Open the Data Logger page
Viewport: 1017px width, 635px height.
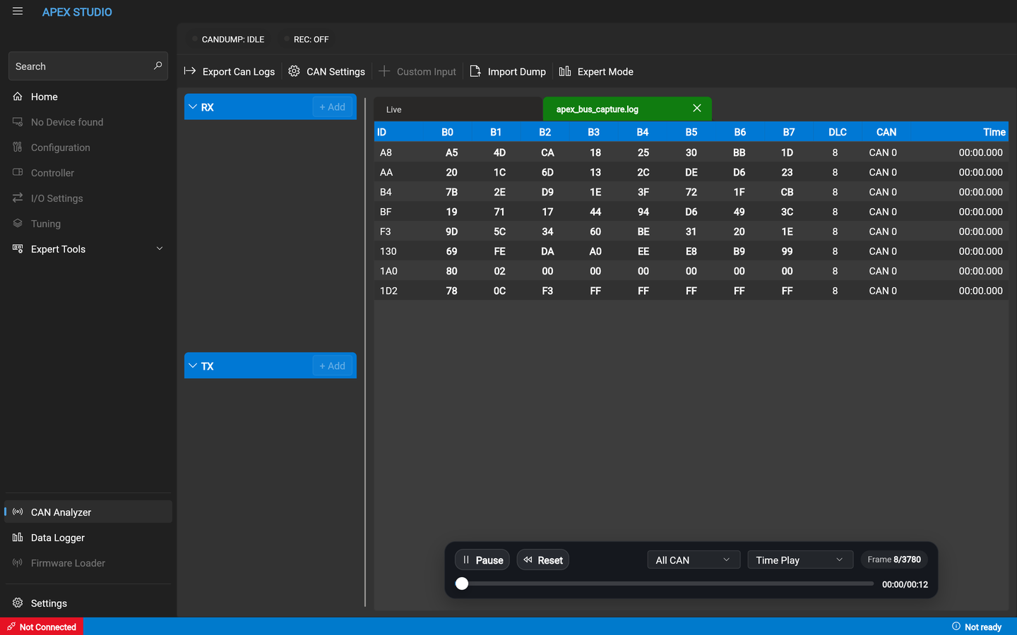[x=88, y=538]
